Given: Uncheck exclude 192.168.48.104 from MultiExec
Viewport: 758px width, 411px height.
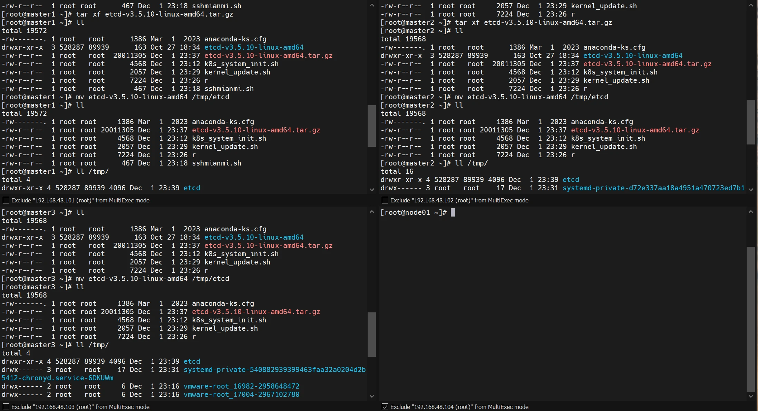Looking at the screenshot, I should (385, 407).
